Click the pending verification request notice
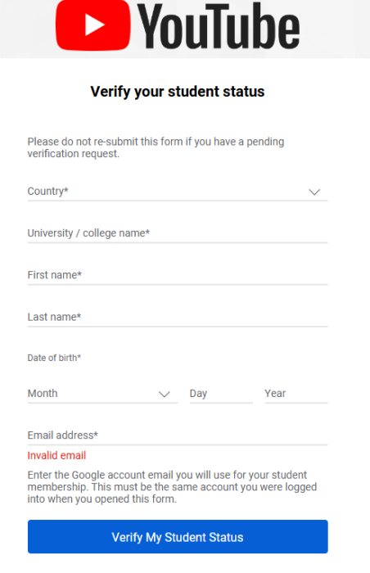 pos(156,147)
